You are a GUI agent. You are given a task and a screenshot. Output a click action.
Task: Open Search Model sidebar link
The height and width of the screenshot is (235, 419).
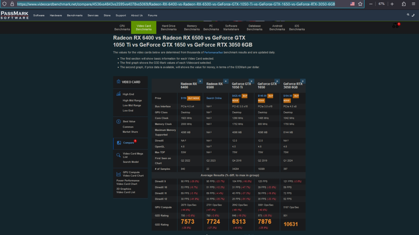(131, 162)
